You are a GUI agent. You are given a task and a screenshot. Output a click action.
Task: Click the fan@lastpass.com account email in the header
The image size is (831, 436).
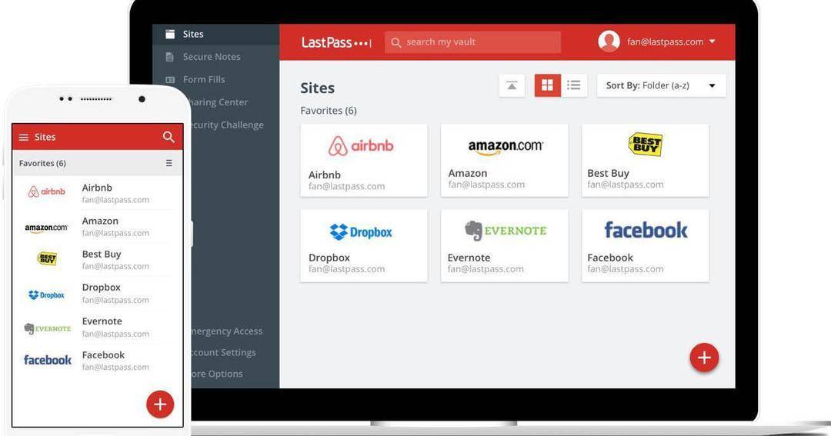[665, 42]
